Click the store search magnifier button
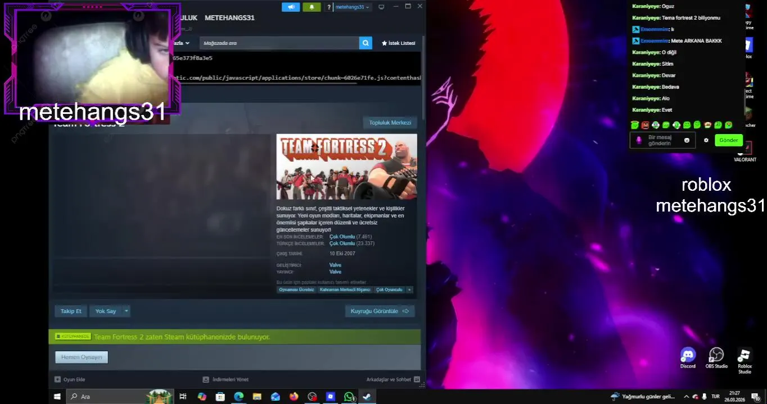767x404 pixels. click(x=366, y=43)
